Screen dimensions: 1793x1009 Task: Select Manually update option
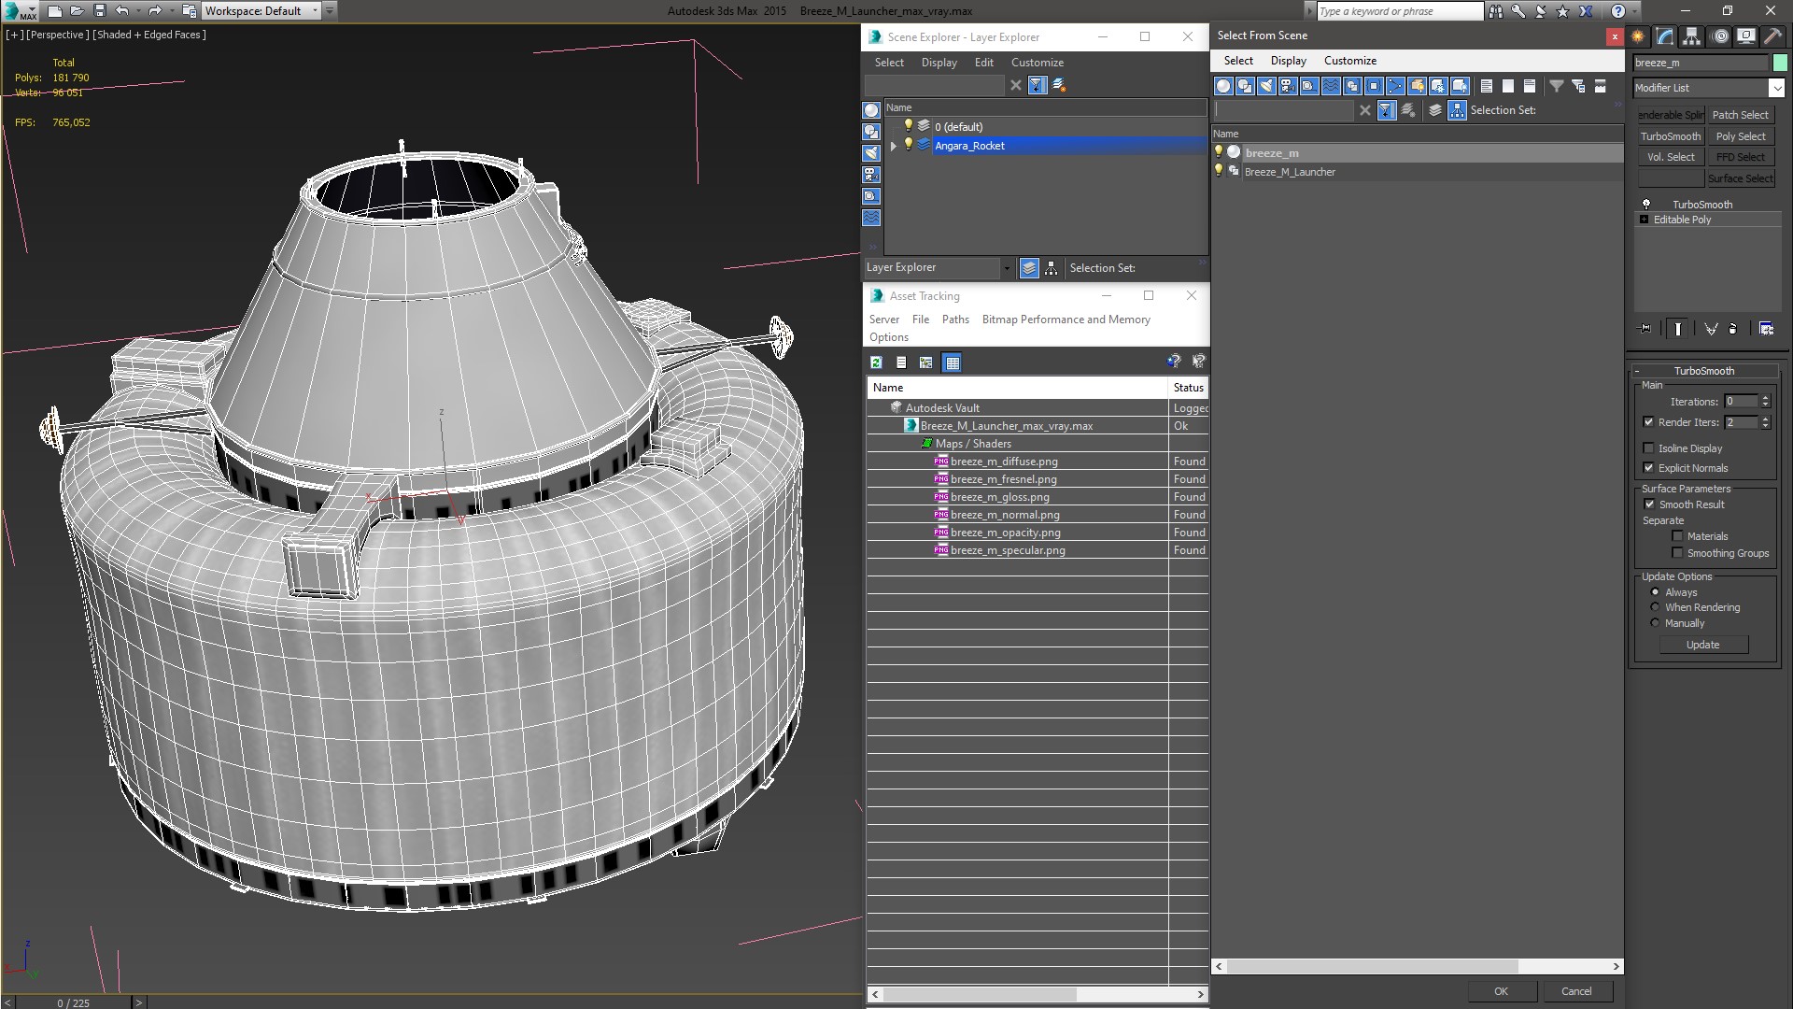1655,623
